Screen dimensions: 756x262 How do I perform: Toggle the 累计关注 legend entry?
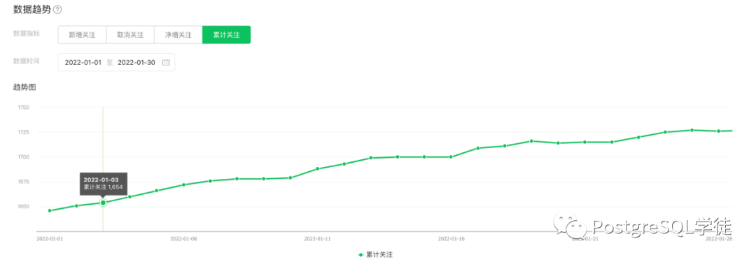click(376, 254)
